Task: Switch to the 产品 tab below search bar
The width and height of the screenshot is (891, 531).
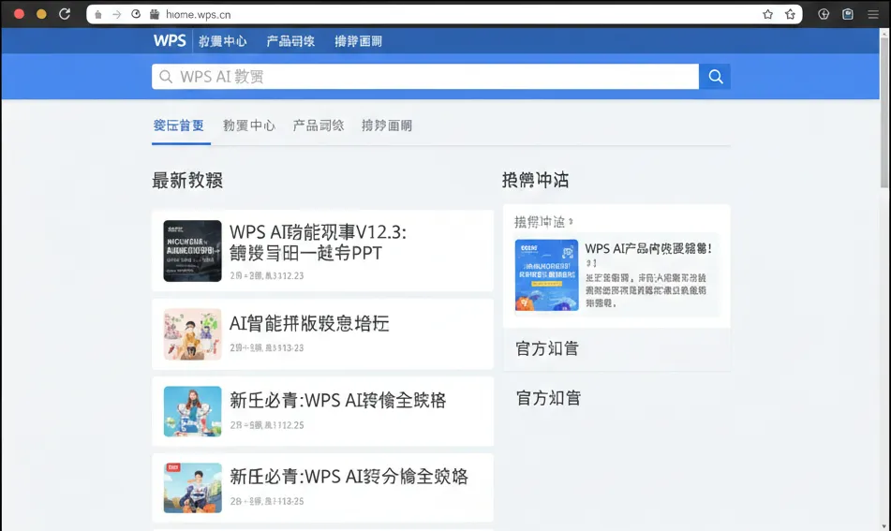Action: [x=319, y=125]
